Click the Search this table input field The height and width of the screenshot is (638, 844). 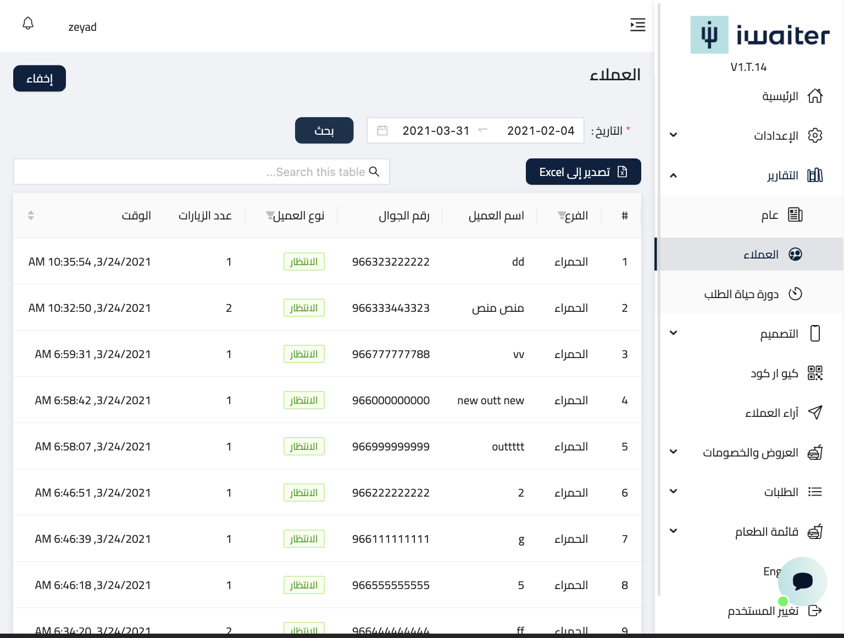click(x=201, y=172)
